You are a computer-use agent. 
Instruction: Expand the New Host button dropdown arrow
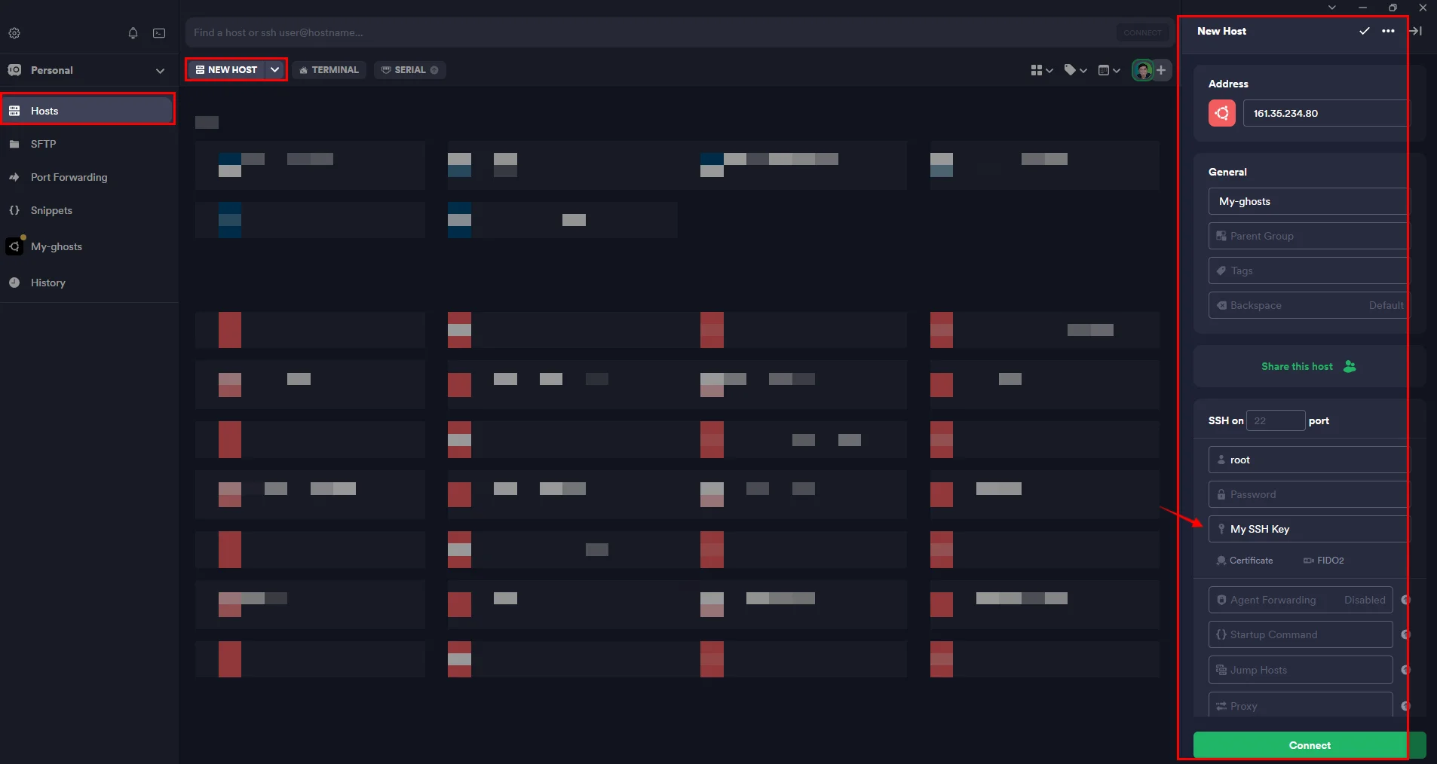274,69
